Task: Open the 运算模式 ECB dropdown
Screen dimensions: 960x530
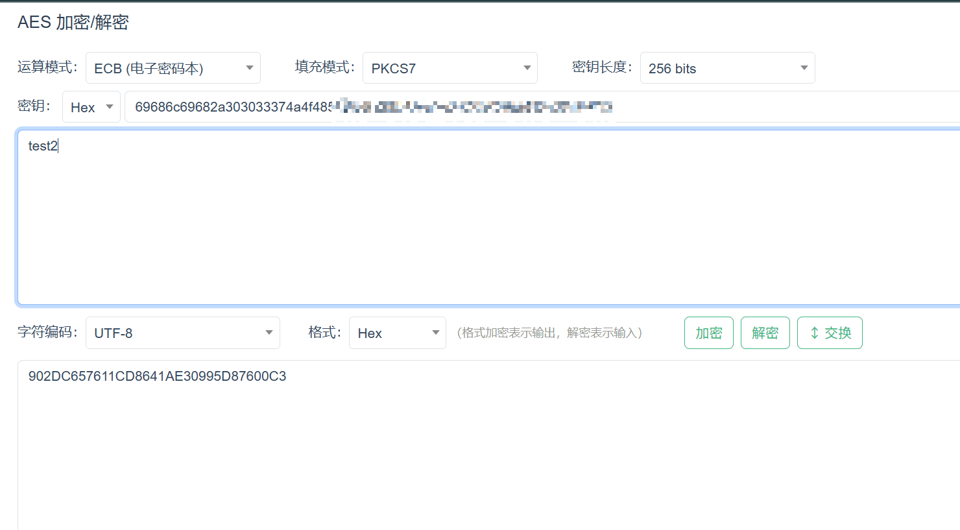Action: (x=173, y=68)
